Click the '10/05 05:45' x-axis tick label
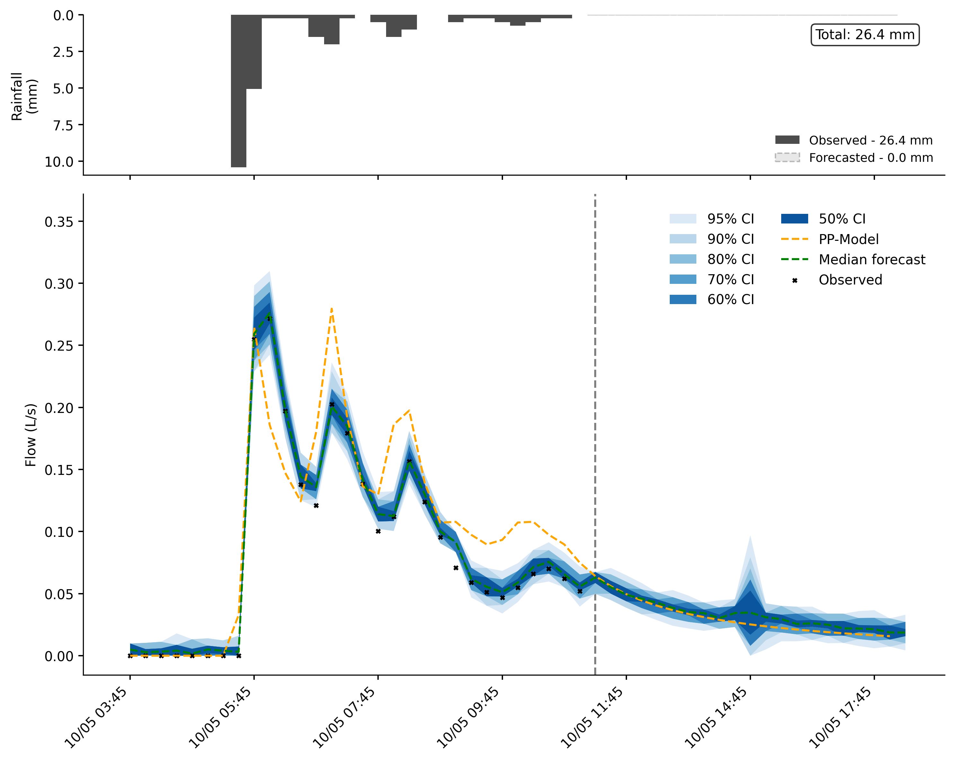This screenshot has height=761, width=954. pos(220,718)
